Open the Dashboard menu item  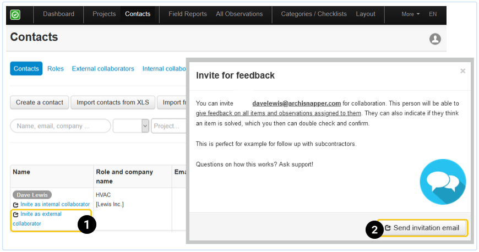click(58, 14)
